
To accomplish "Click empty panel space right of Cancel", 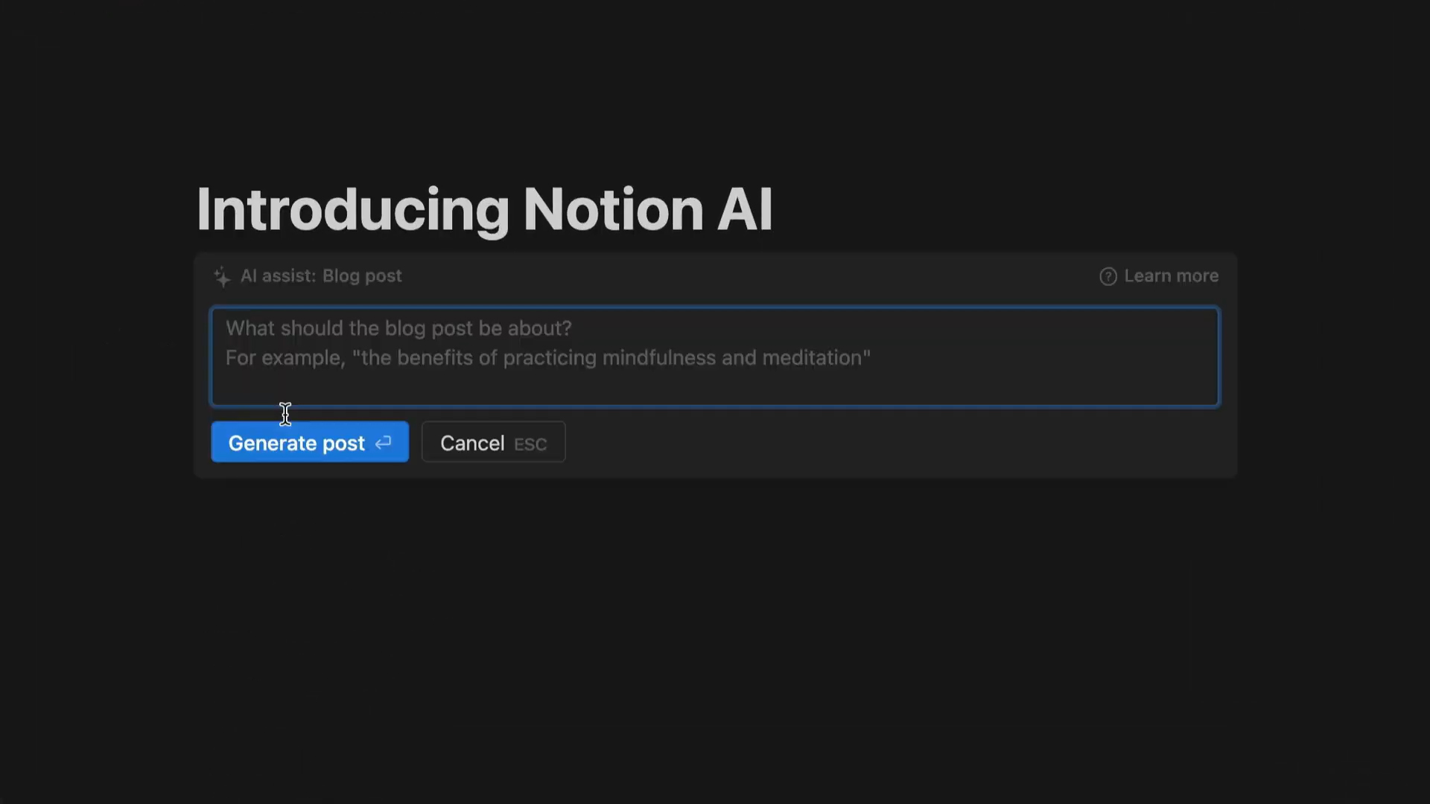I will pyautogui.click(x=894, y=442).
